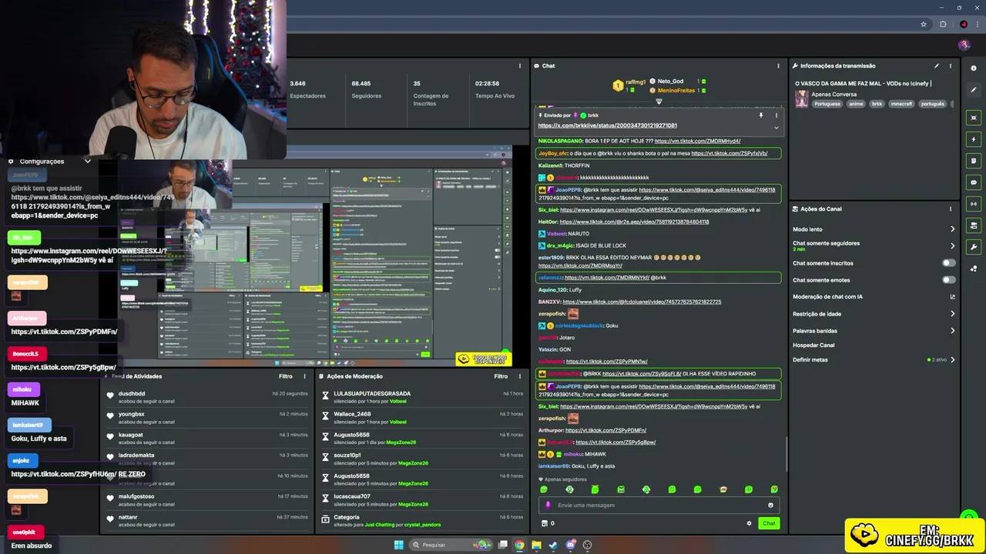The width and height of the screenshot is (986, 554).
Task: Open Ações de Moderação three-dot menu
Action: 521,376
